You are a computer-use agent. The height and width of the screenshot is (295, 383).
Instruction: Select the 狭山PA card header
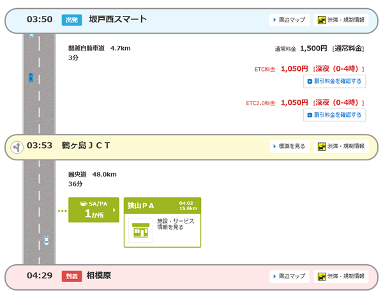point(162,206)
